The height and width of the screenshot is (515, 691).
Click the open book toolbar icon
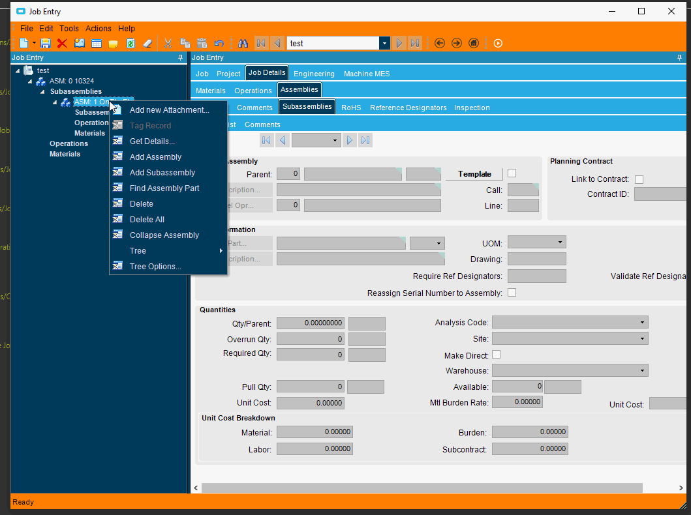[x=80, y=43]
